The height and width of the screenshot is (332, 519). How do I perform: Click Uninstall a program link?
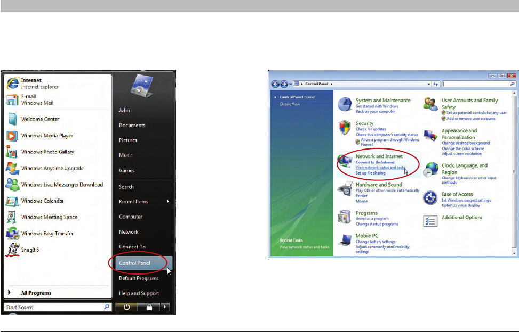pos(372,219)
